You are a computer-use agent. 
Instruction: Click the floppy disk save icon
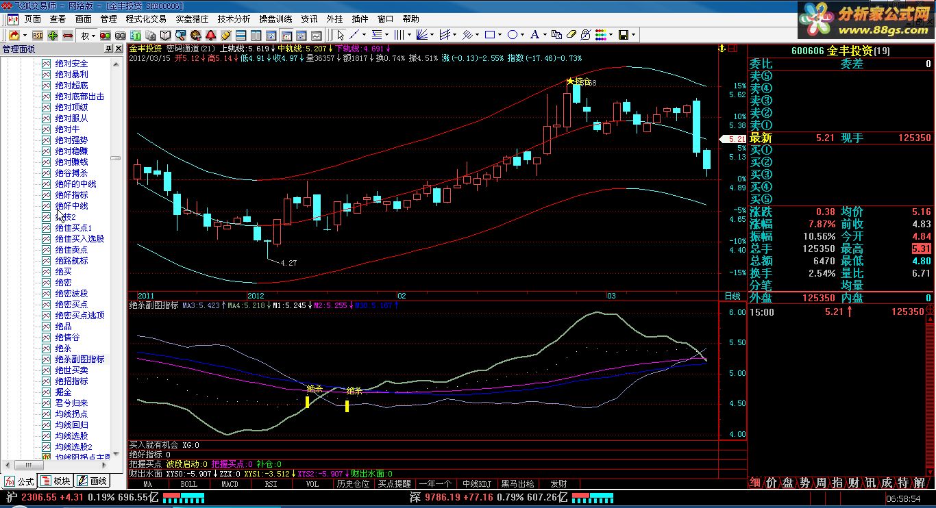pyautogui.click(x=624, y=35)
